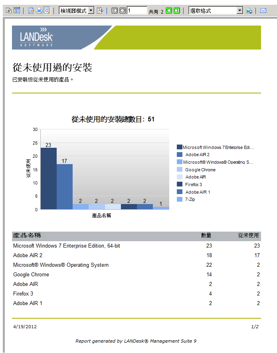Select the Adobe AIR 2 table row name
Viewport: 277px width, 353px height.
click(28, 255)
